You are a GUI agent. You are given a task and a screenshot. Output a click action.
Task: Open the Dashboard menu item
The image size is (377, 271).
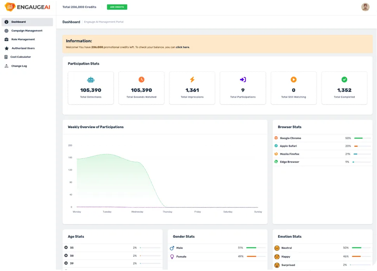27,22
